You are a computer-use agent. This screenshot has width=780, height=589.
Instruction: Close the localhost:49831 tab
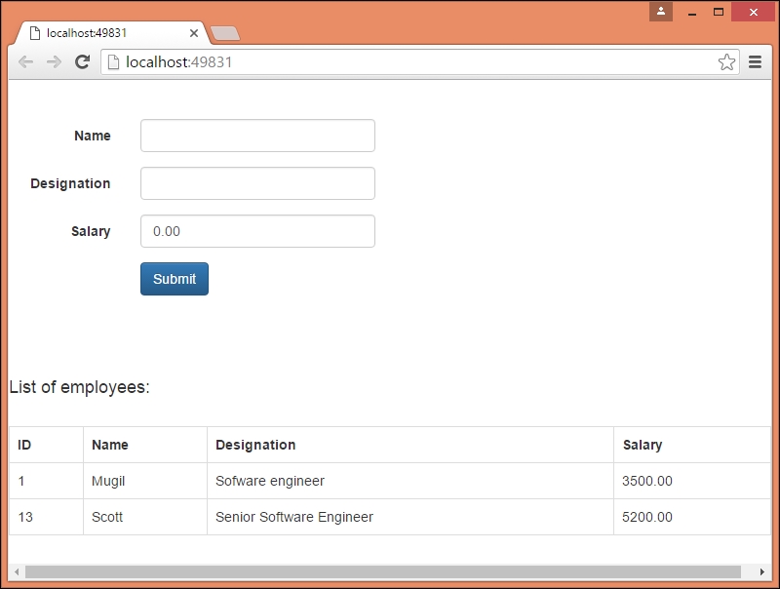coord(194,33)
